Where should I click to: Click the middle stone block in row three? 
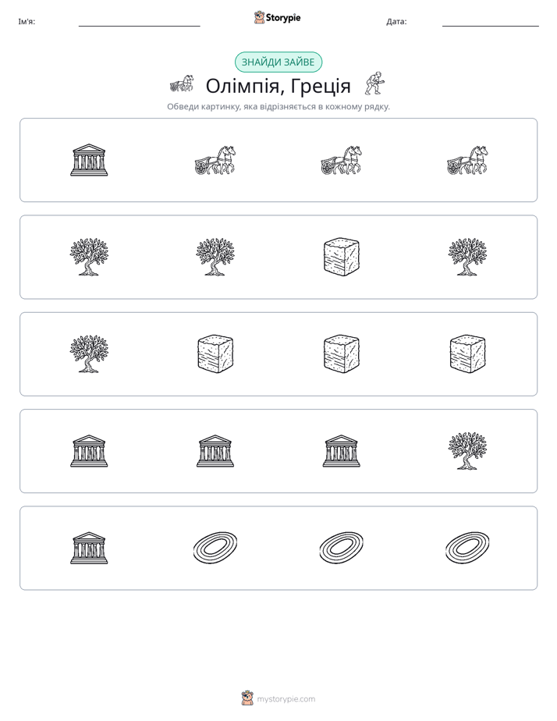pyautogui.click(x=342, y=353)
